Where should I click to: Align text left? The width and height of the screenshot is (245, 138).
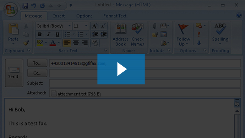click(67, 43)
